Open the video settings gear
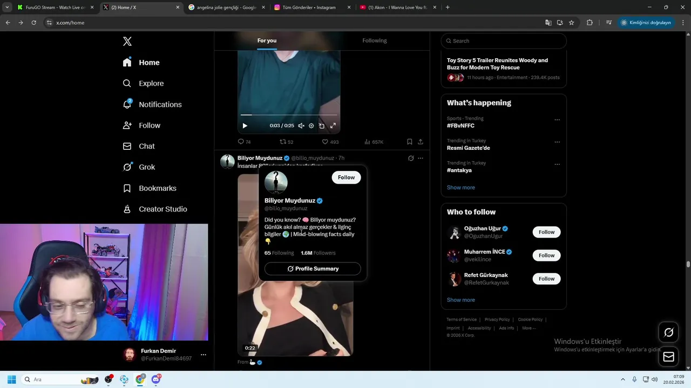This screenshot has height=388, width=691. tap(311, 126)
